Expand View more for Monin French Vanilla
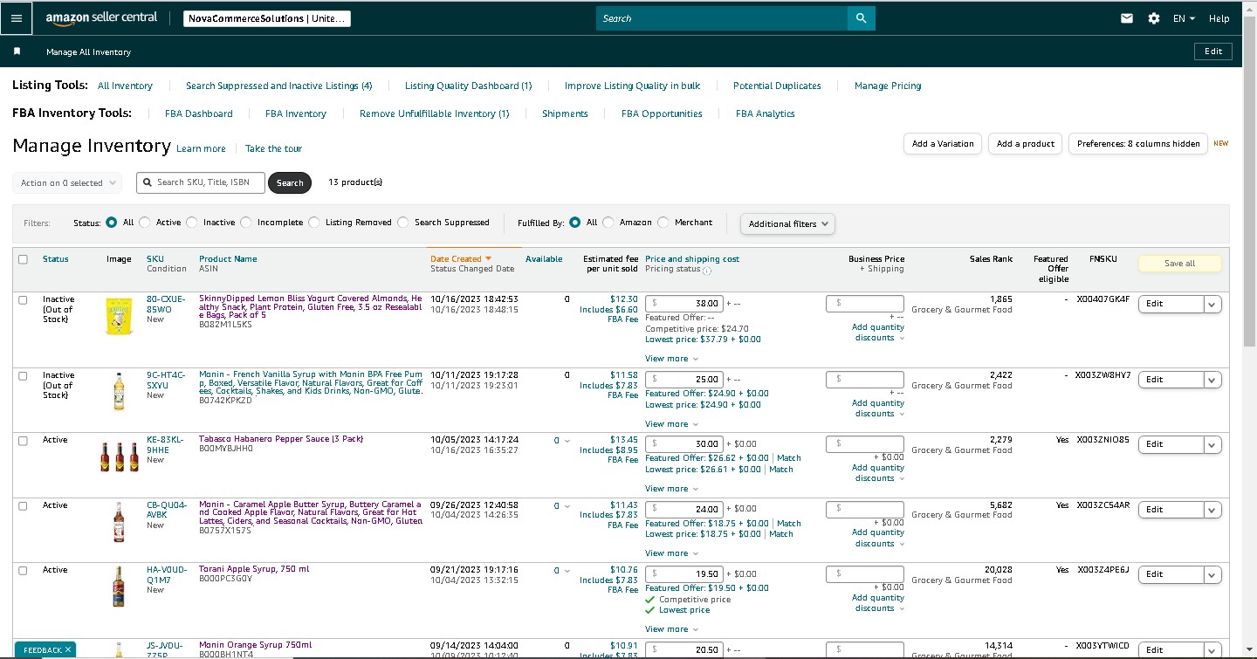Viewport: 1257px width, 659px height. tap(672, 424)
